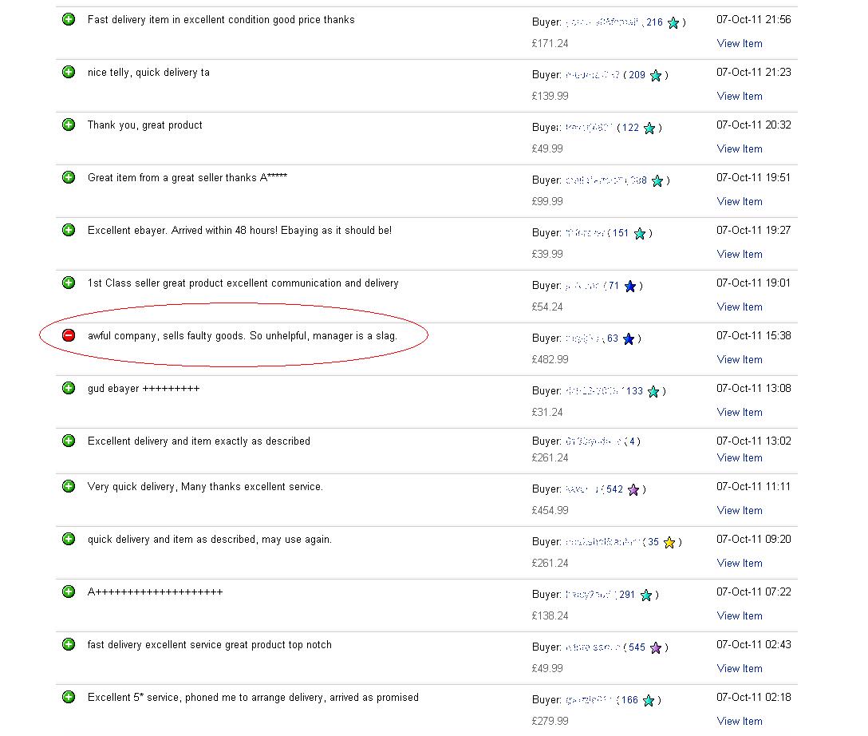Open View Item for the 07-Oct-11 21:56 feedback

tap(739, 43)
